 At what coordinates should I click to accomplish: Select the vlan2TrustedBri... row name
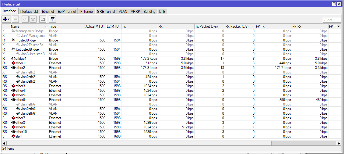(x=33, y=45)
